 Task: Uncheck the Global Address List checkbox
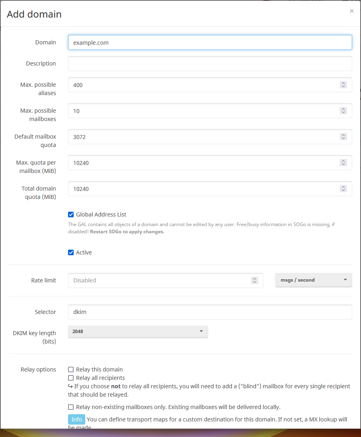coord(71,215)
